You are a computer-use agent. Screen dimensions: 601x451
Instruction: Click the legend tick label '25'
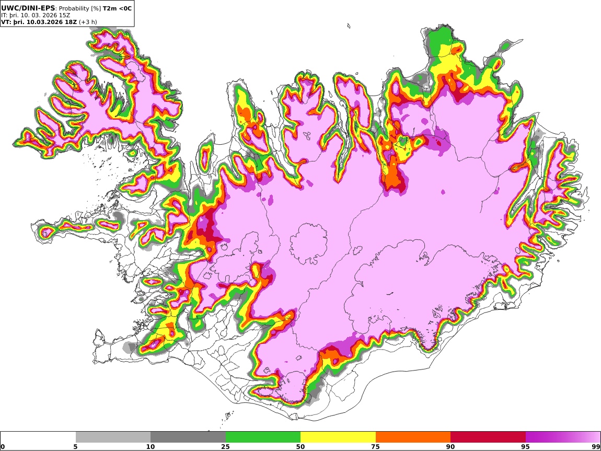pos(225,447)
